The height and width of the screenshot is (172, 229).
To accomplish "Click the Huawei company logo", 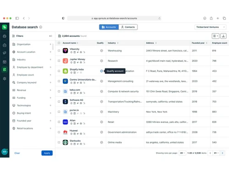I will coord(65,132).
